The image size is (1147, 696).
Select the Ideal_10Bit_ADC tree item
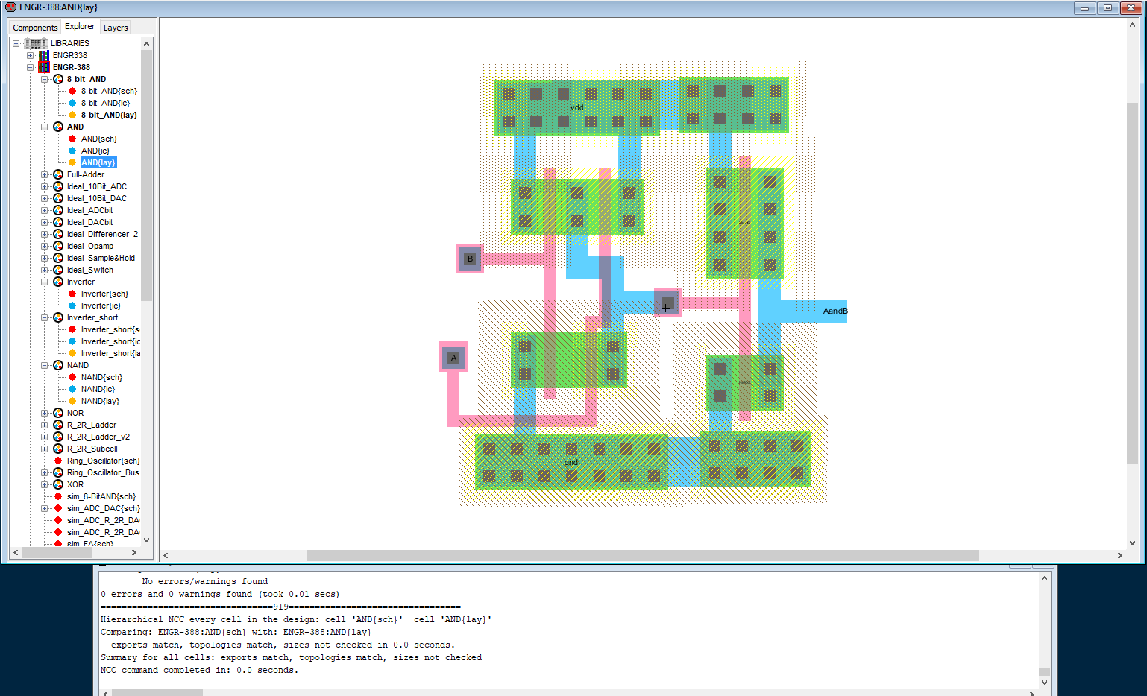pos(97,186)
